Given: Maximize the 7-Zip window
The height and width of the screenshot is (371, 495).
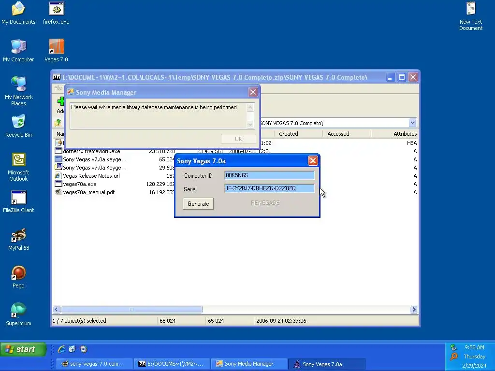Looking at the screenshot, I should pyautogui.click(x=402, y=77).
